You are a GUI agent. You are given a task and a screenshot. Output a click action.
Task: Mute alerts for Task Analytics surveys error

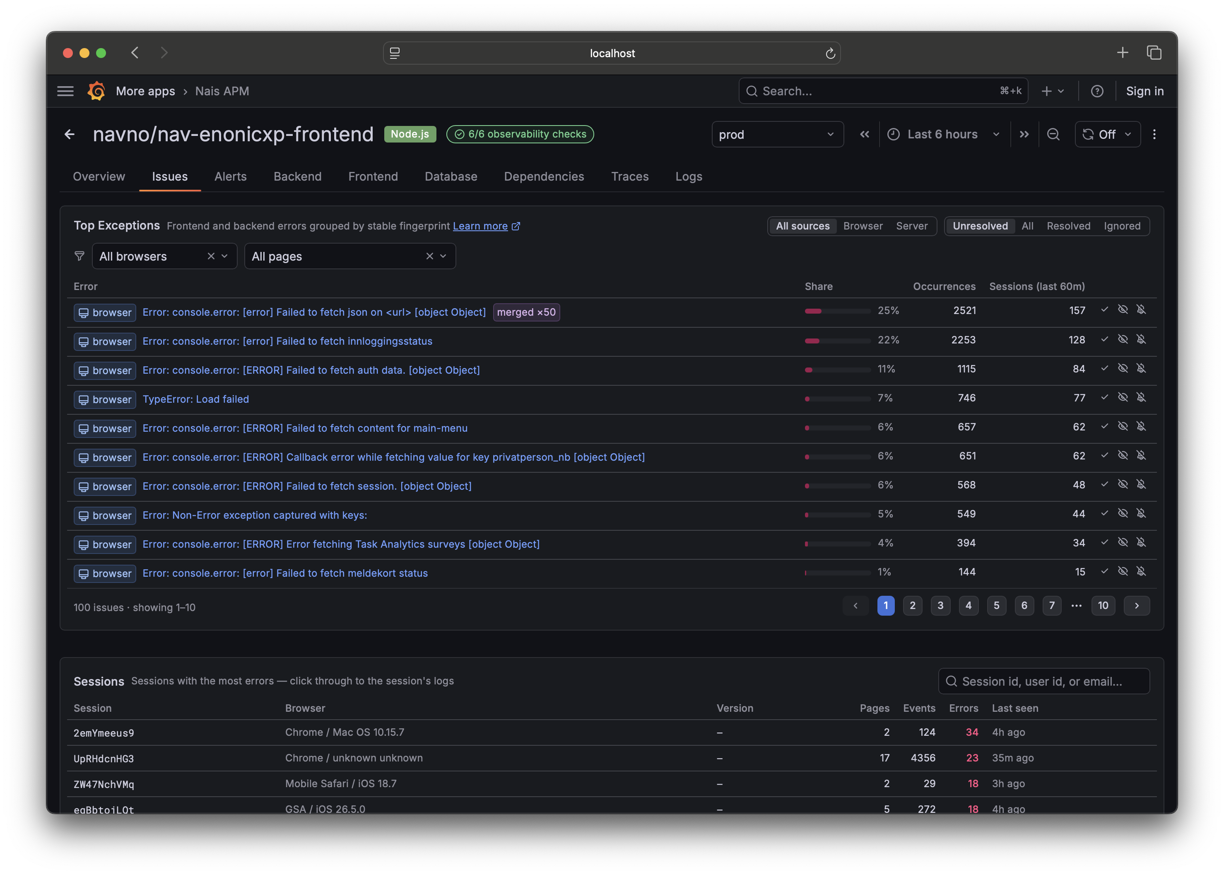click(1140, 542)
